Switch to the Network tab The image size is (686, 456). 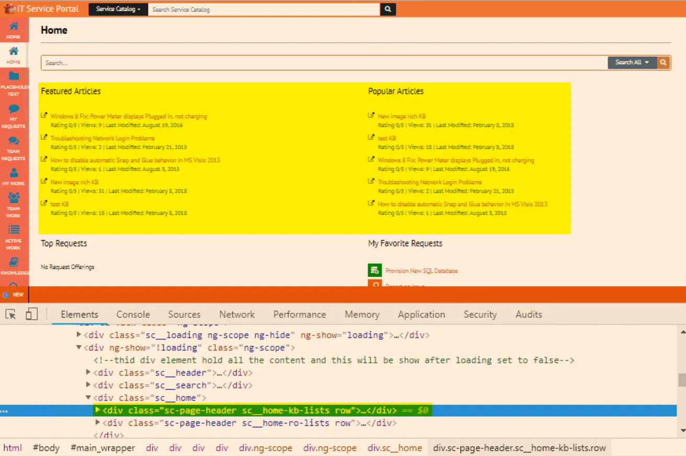237,314
